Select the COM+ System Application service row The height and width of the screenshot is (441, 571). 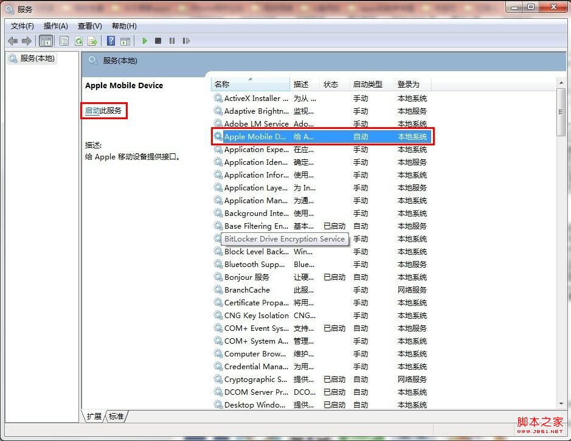click(321, 341)
